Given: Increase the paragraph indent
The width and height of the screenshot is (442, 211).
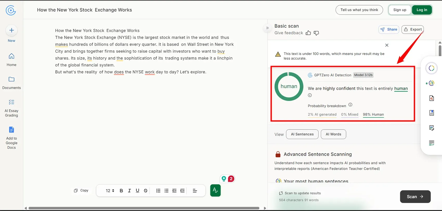Looking at the screenshot, I should pos(183,191).
